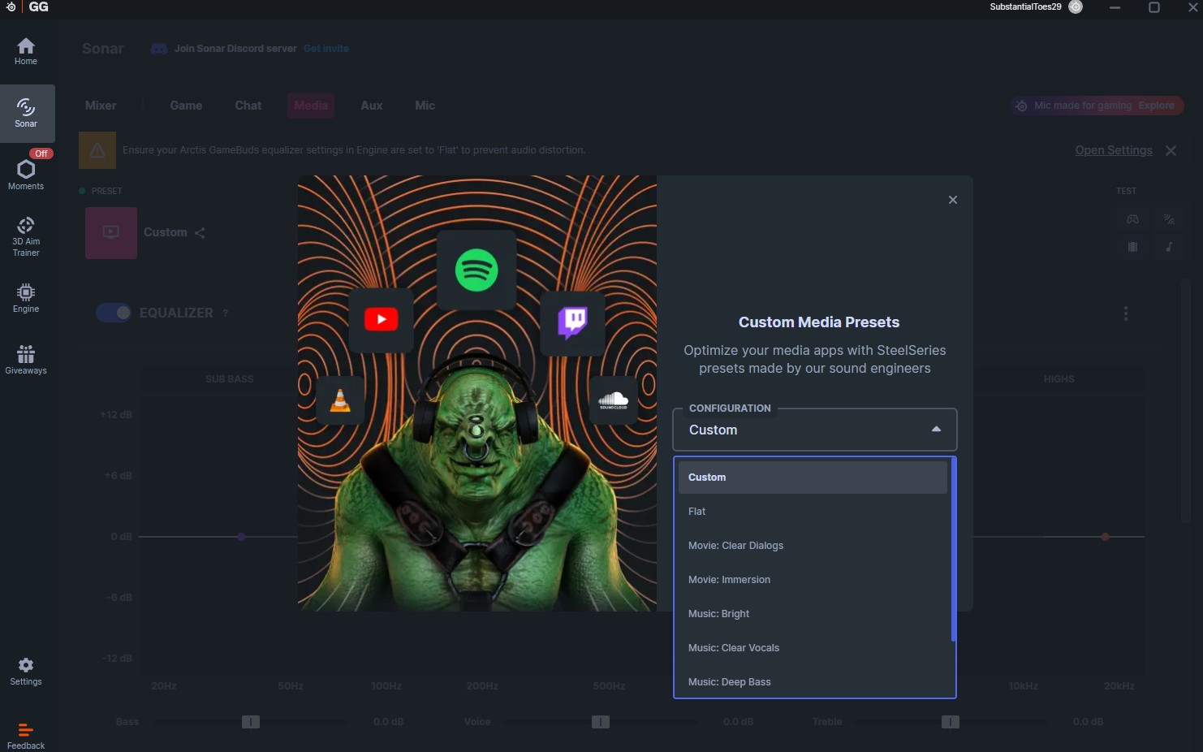Screen dimensions: 1203x752
Task: Click the Voice slider handle
Action: pyautogui.click(x=601, y=722)
